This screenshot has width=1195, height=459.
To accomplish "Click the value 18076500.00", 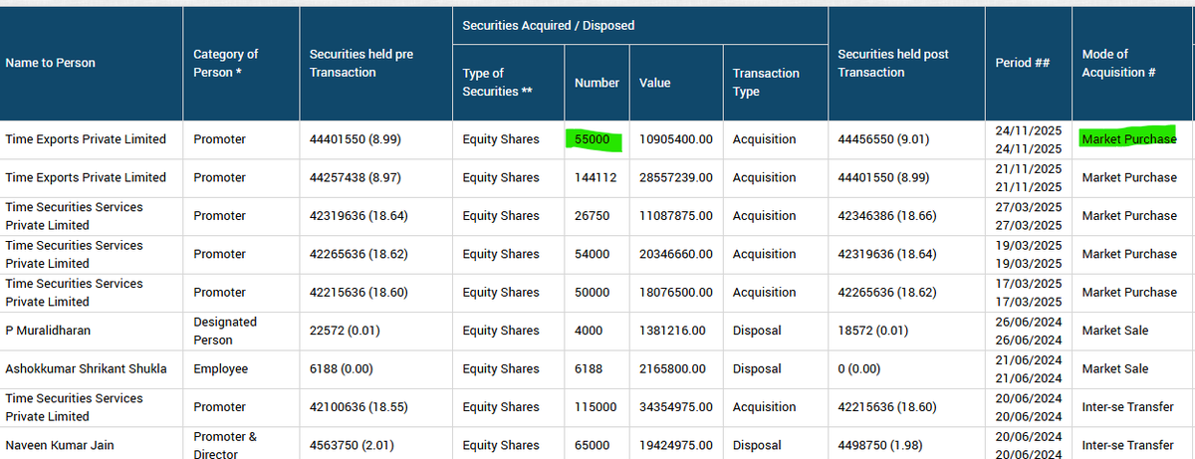I will (x=676, y=292).
